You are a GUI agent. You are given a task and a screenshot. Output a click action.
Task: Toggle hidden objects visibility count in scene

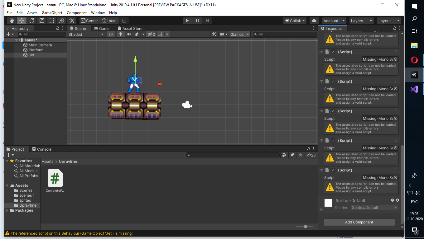pyautogui.click(x=152, y=34)
